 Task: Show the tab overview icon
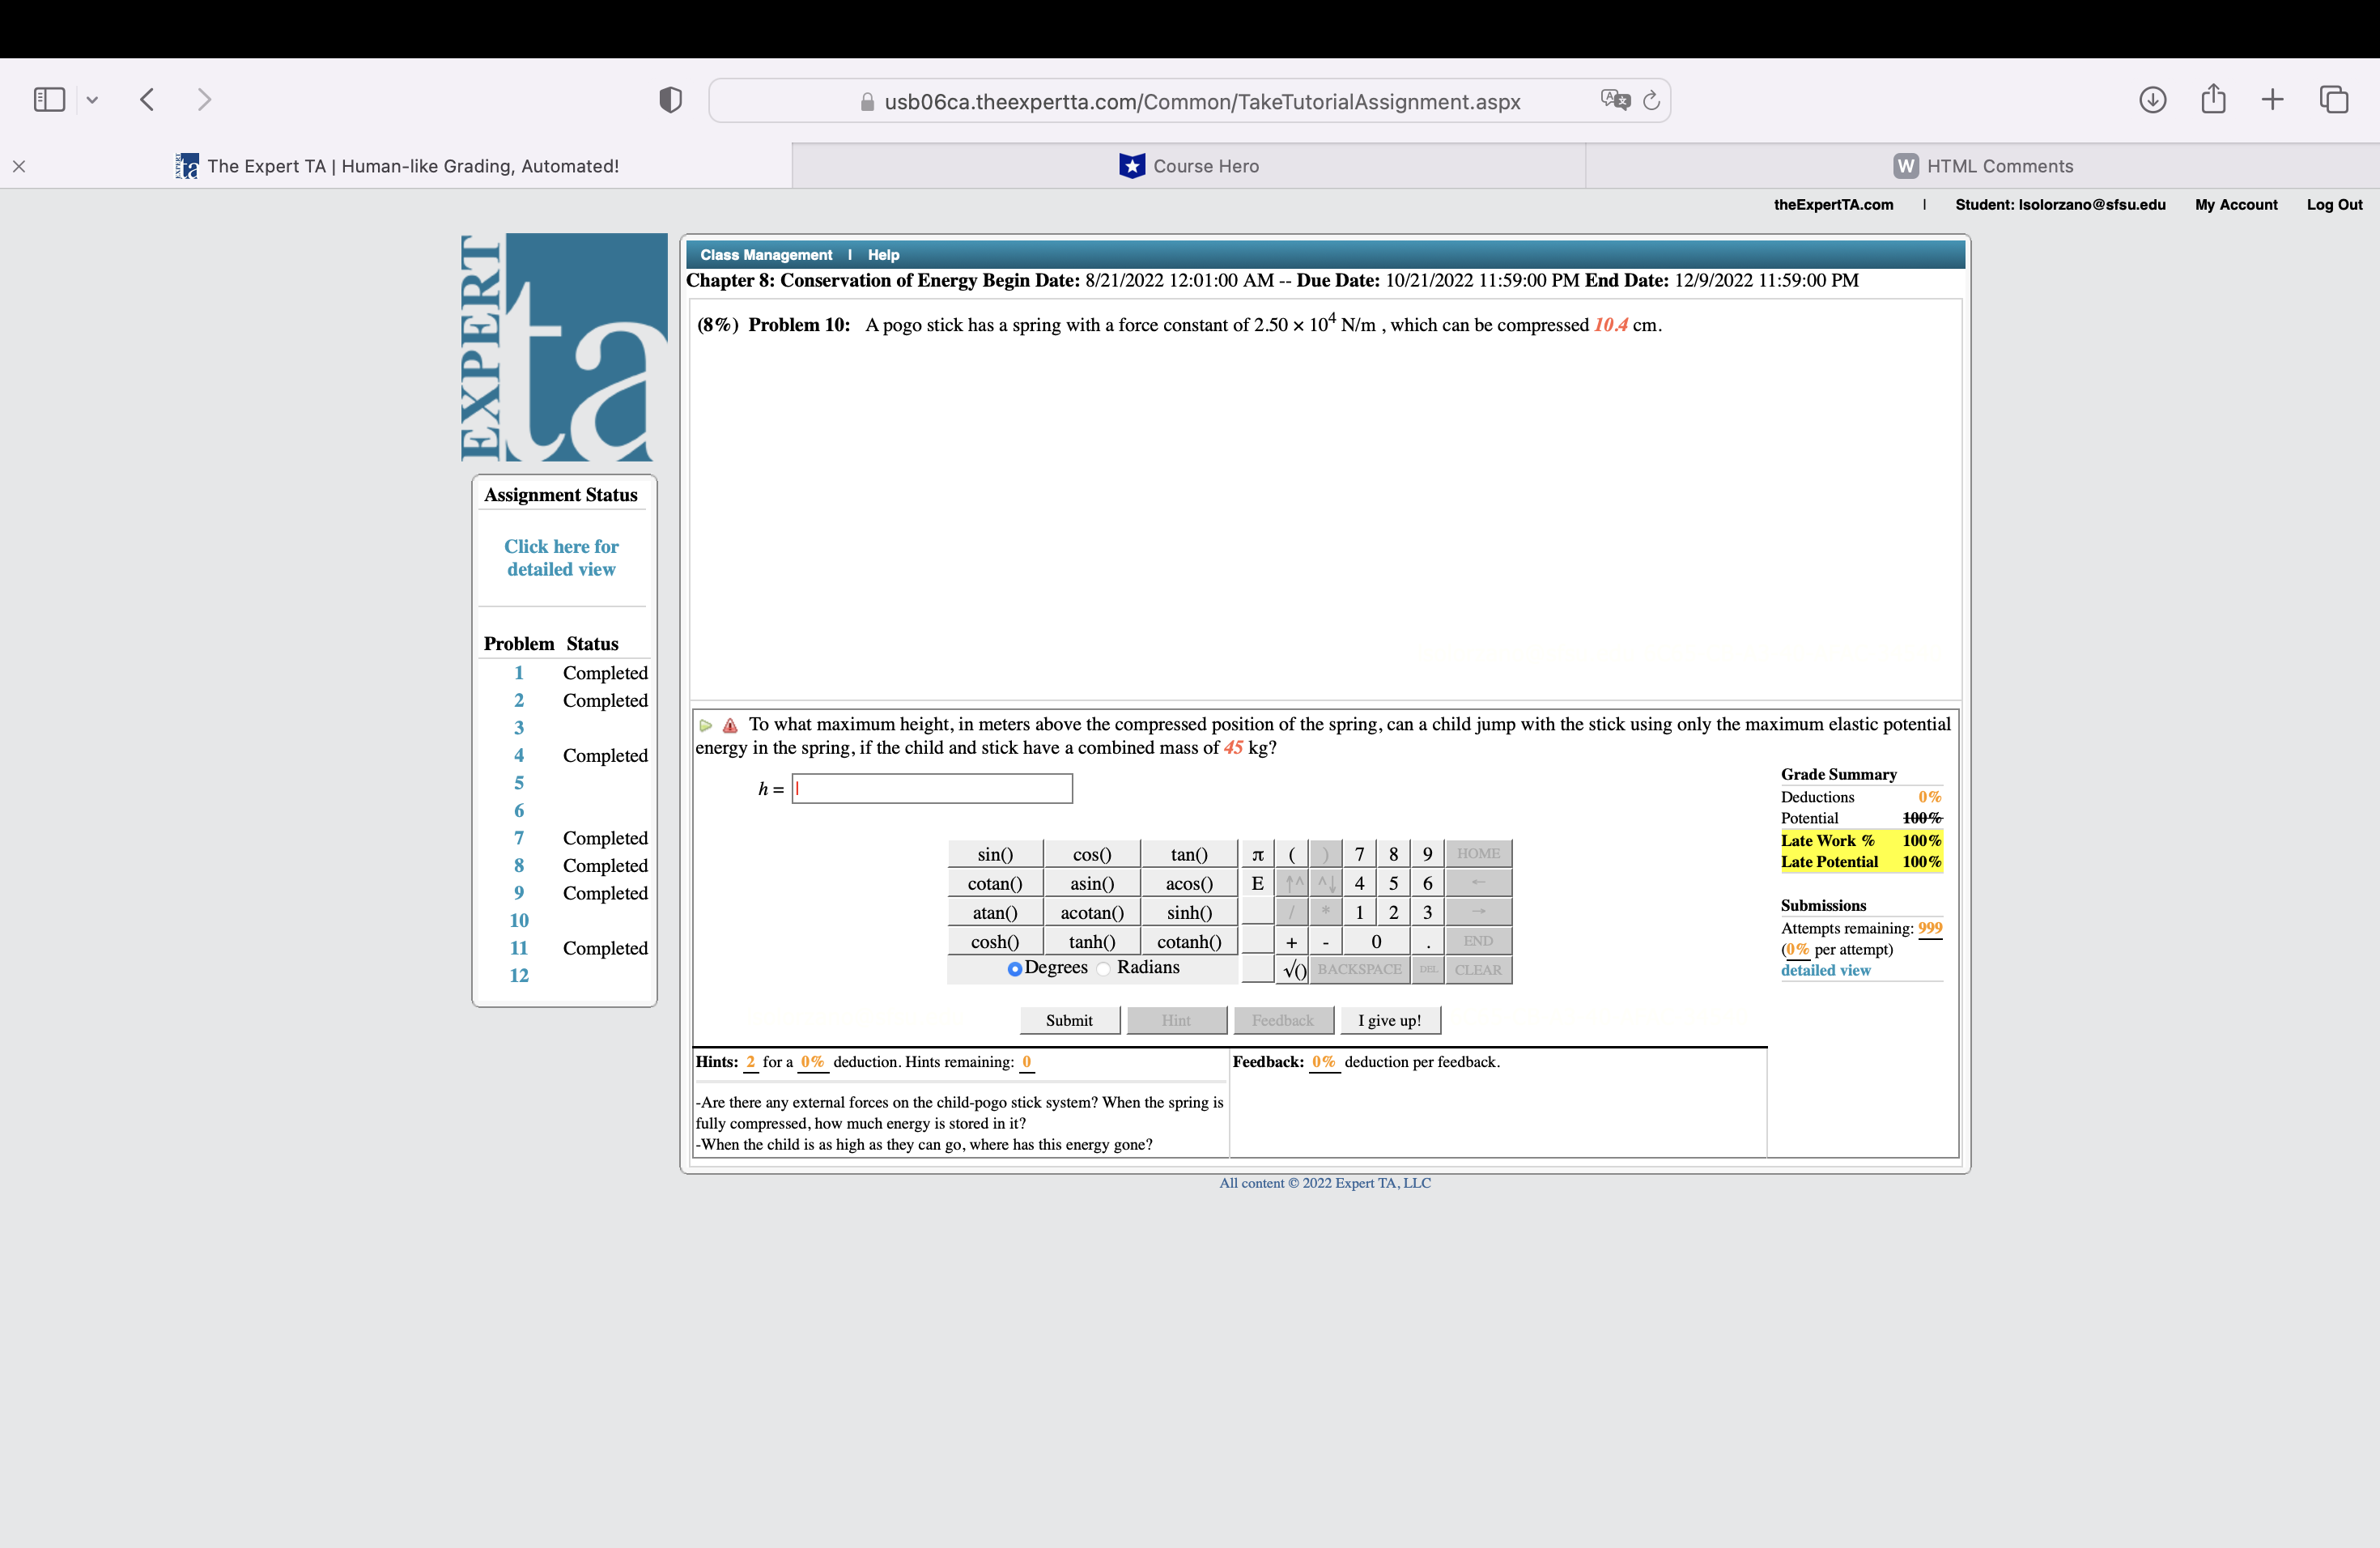(x=2334, y=99)
